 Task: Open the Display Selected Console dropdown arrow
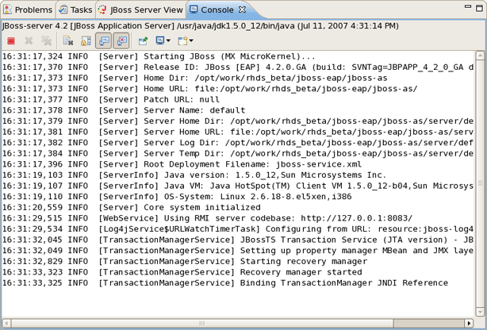[169, 40]
